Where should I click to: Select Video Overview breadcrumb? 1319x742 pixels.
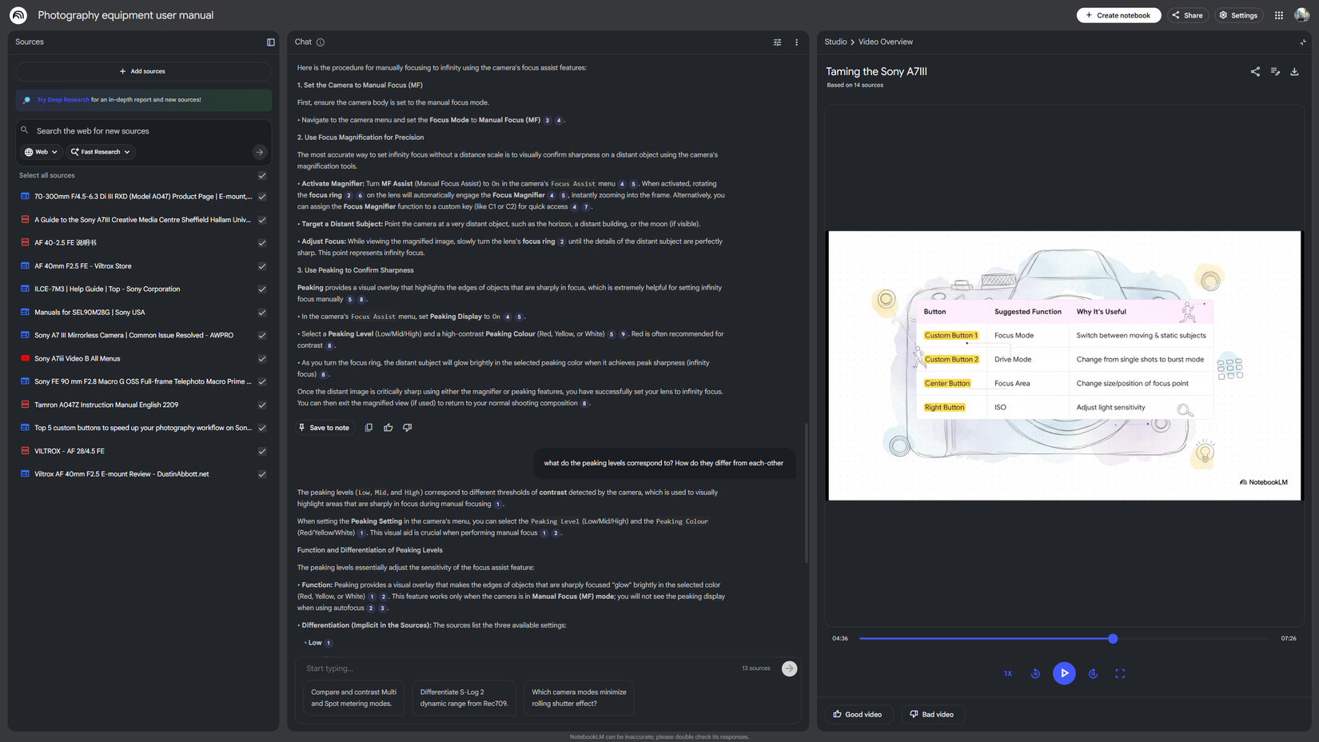point(886,42)
